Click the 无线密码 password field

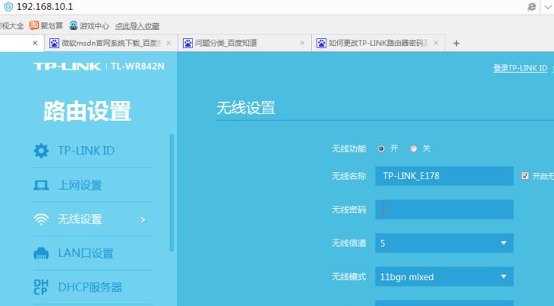444,210
